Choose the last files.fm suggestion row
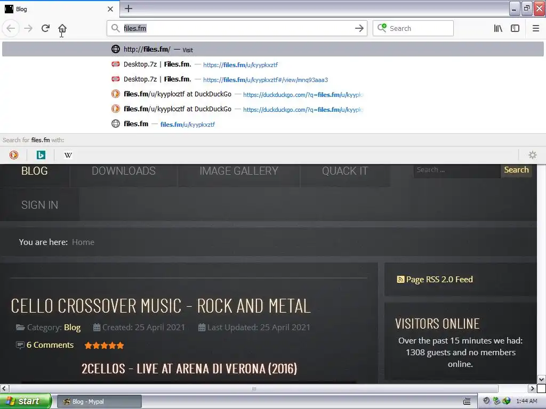The image size is (546, 409). [x=273, y=124]
